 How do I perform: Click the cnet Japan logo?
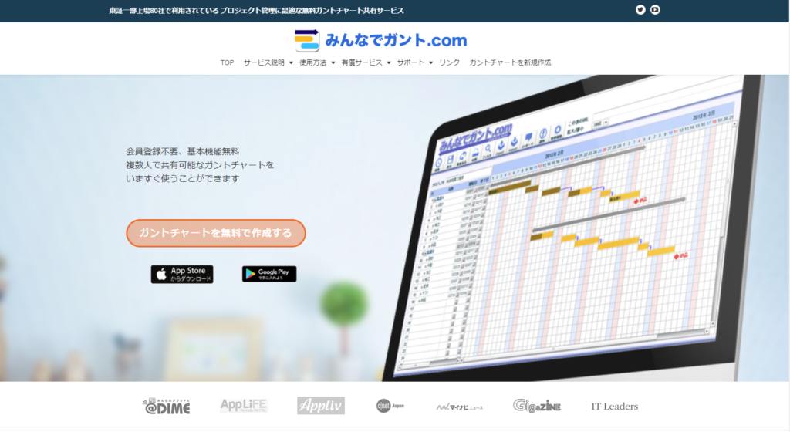pos(390,406)
